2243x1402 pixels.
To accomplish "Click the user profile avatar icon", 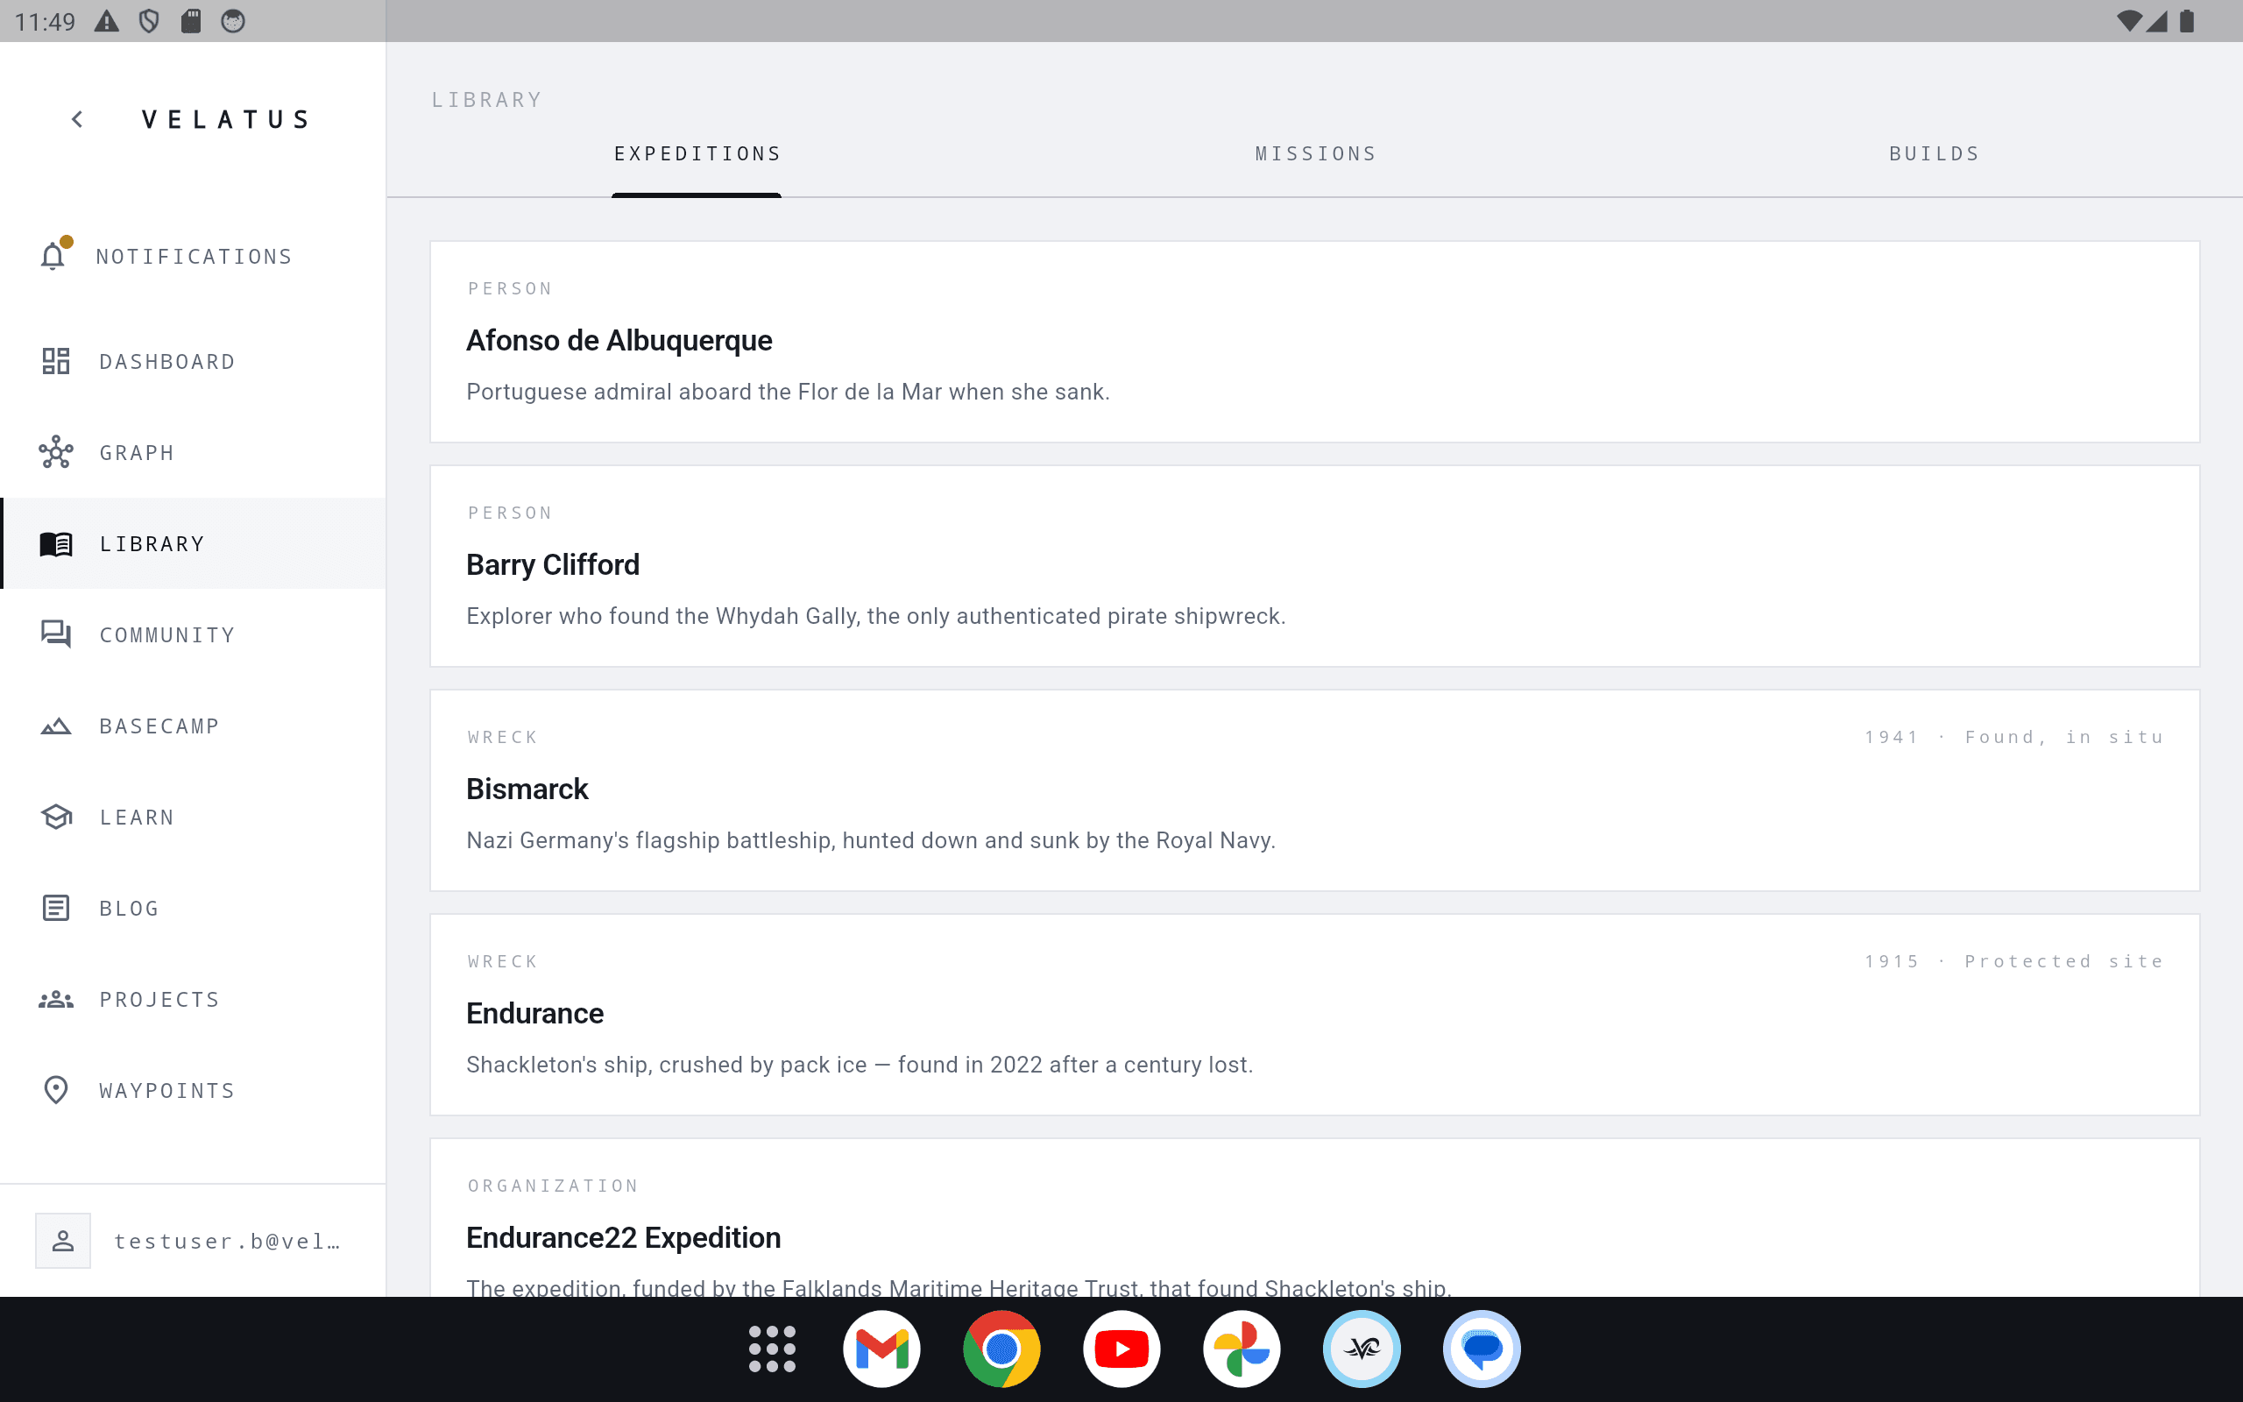I will pos(63,1241).
